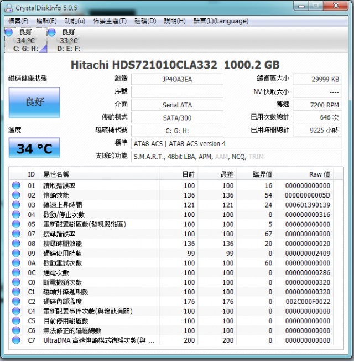The height and width of the screenshot is (362, 354).
Task: Click blue status icon for attribute C1
Action: 16,292
